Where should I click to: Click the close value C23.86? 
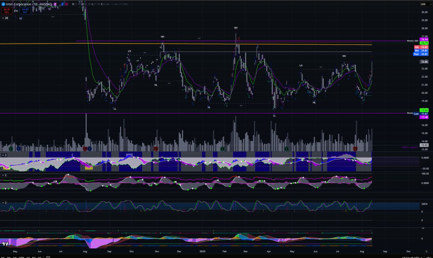(105, 4)
